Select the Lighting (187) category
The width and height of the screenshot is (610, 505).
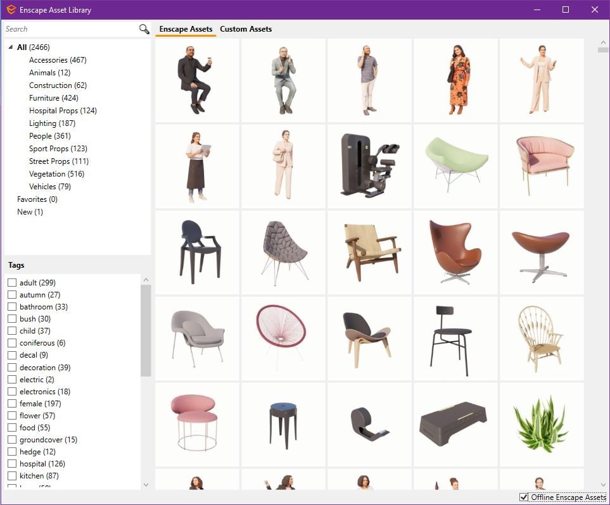tap(52, 123)
